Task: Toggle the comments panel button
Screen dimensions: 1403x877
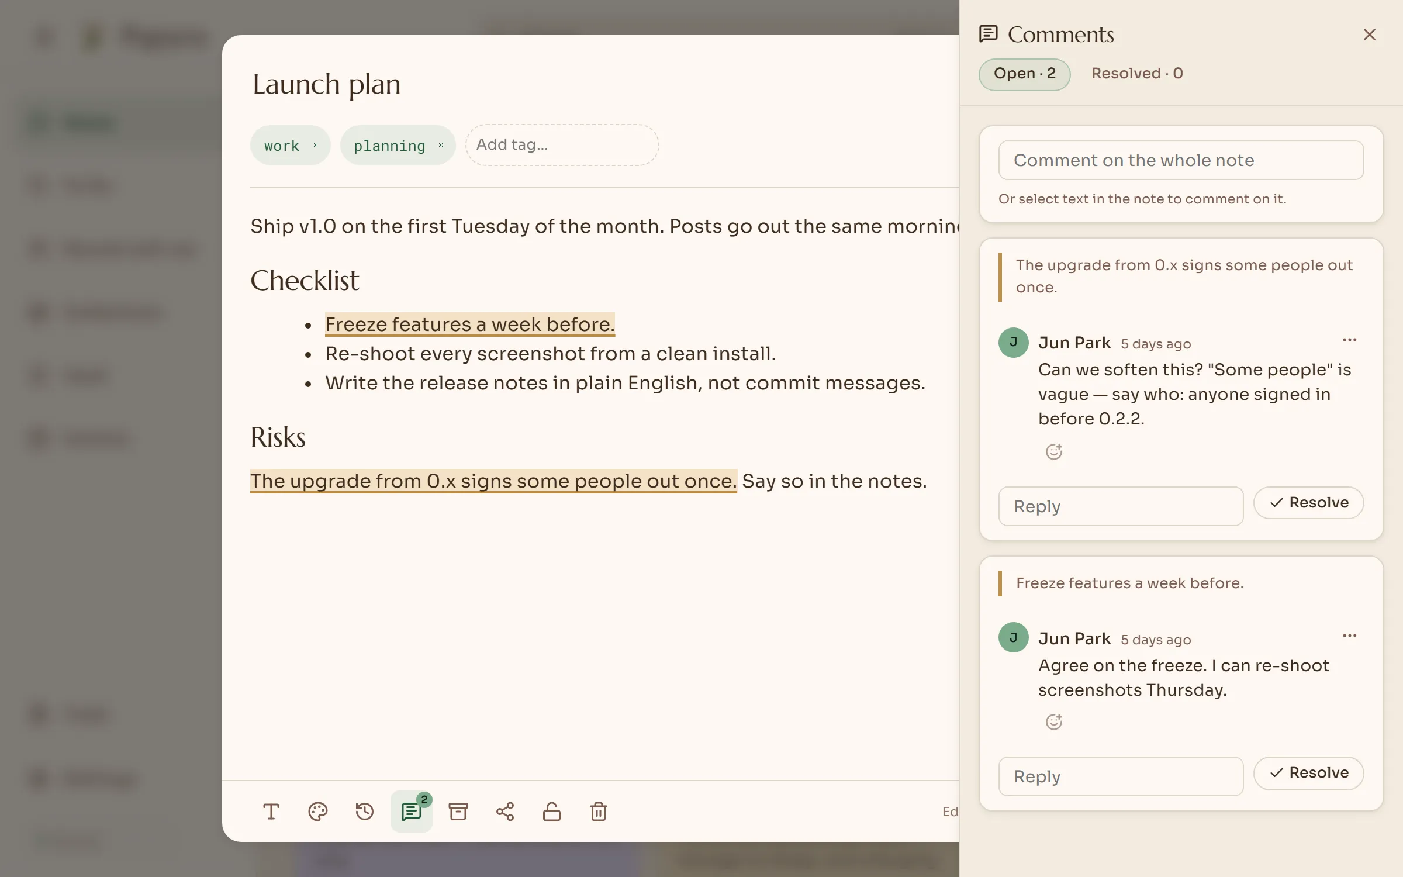Action: click(412, 812)
